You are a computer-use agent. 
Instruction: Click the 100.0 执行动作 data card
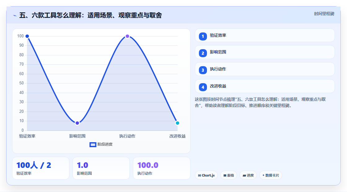tap(161, 168)
